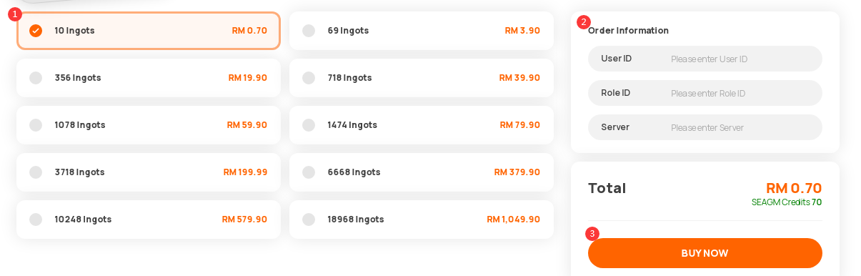
Task: Choose the 18968 Ingots package
Action: 422,220
